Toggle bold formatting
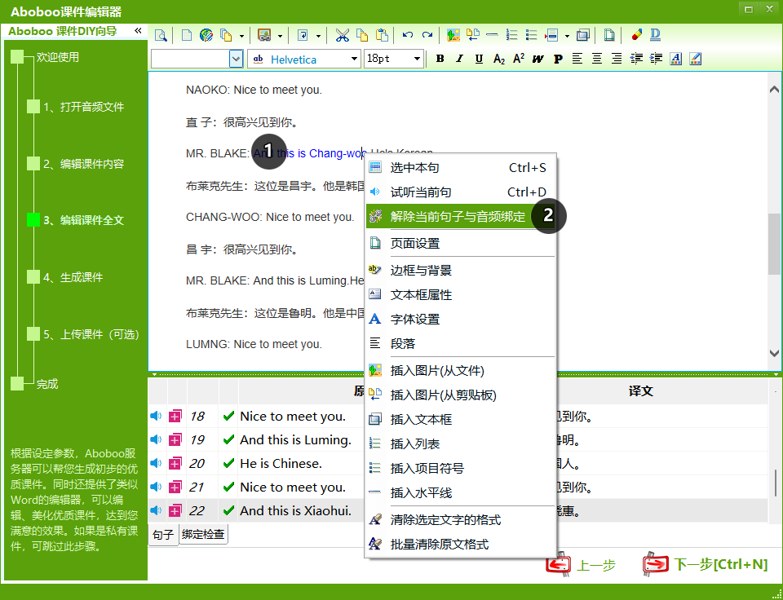 pyautogui.click(x=440, y=59)
